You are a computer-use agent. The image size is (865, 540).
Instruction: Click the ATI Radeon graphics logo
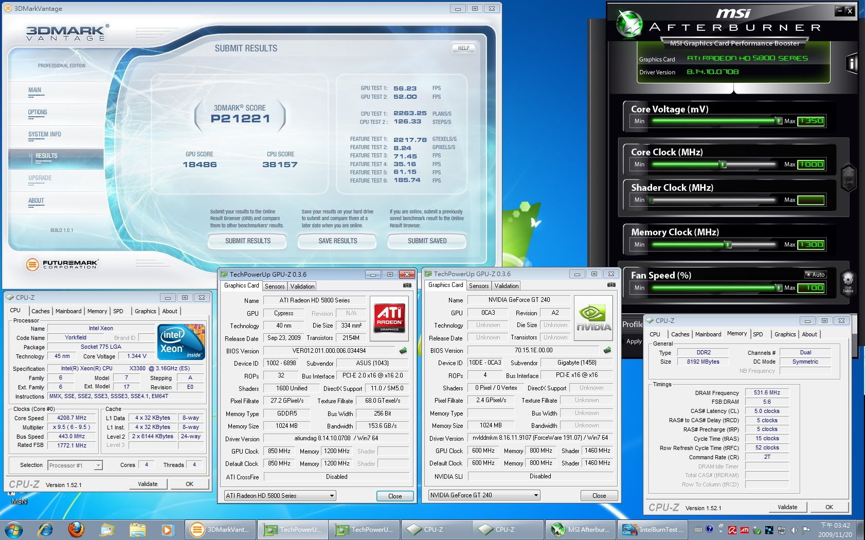pyautogui.click(x=389, y=317)
